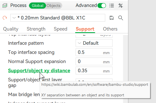Click the Top interface spacing field

(94, 52)
